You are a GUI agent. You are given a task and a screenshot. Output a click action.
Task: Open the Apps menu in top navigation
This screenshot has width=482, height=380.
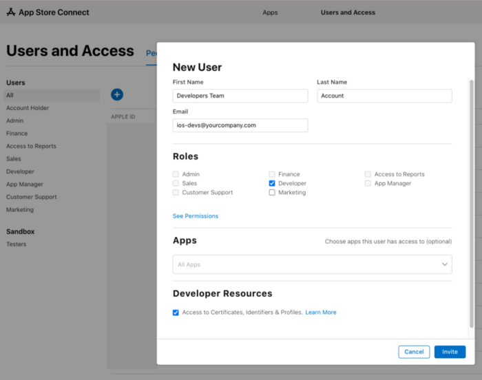[270, 12]
